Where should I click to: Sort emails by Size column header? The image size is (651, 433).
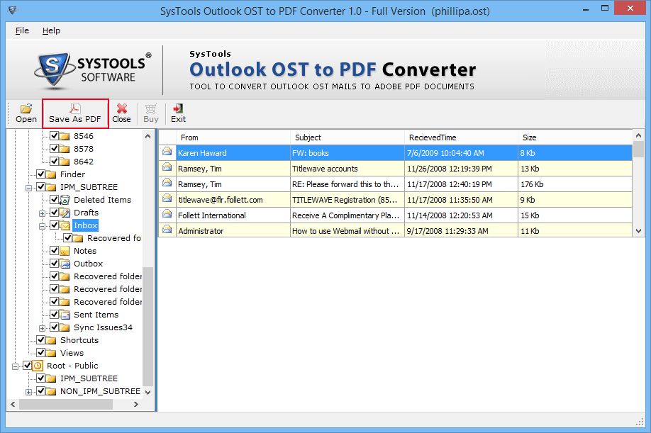pos(575,137)
